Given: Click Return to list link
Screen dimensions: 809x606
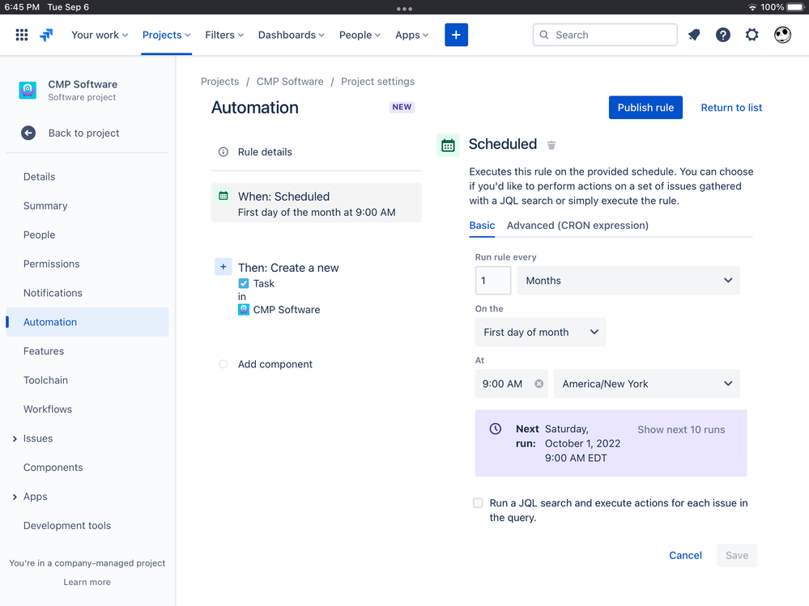Looking at the screenshot, I should [x=731, y=108].
